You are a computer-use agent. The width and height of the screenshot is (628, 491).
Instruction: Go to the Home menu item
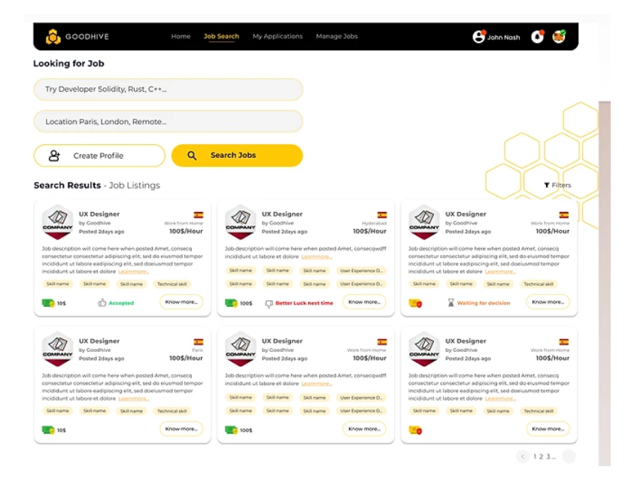pos(181,36)
